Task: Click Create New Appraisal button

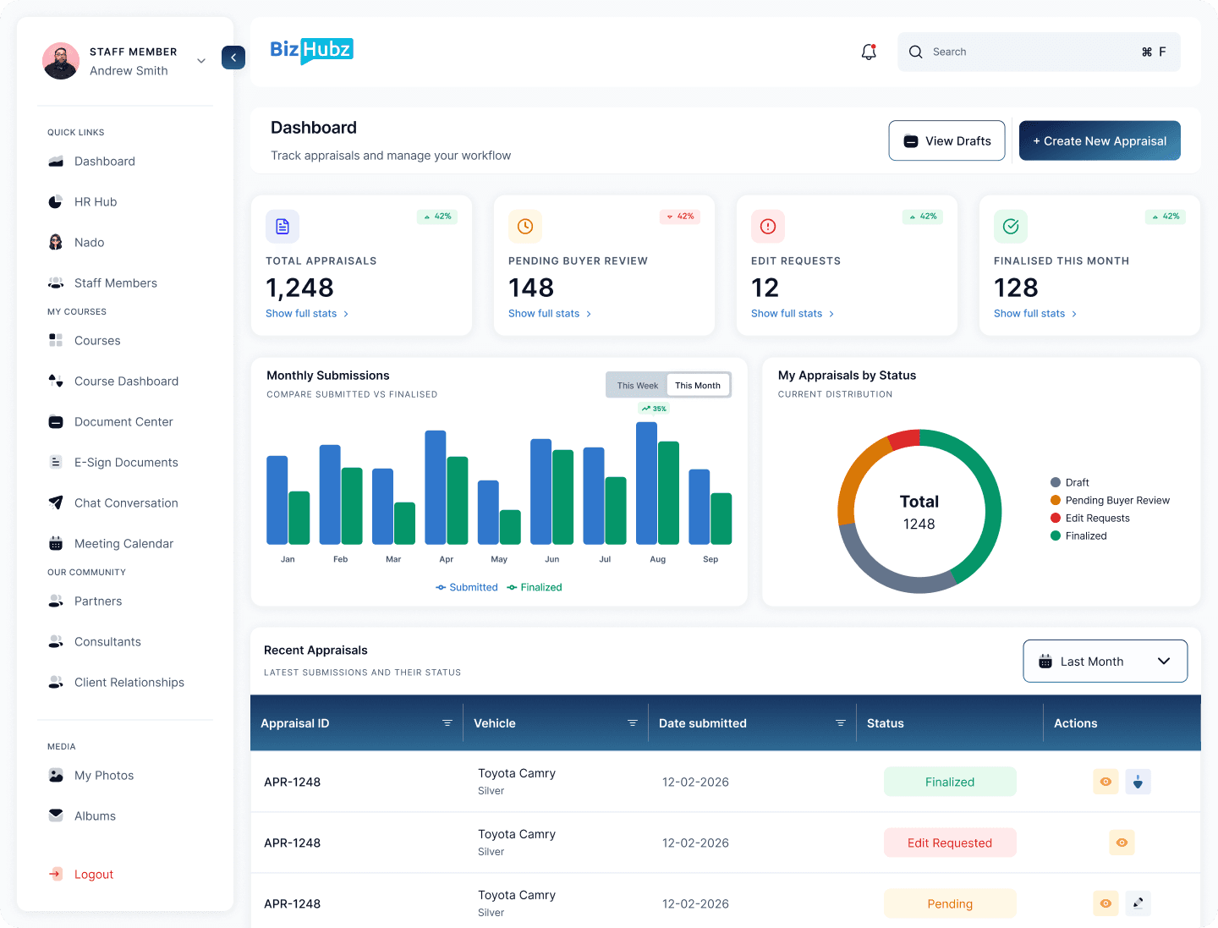Action: point(1100,141)
